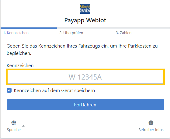The height and width of the screenshot is (139, 170).
Task: Select the '1. Kennzeichen' step tab
Action: click(x=16, y=33)
